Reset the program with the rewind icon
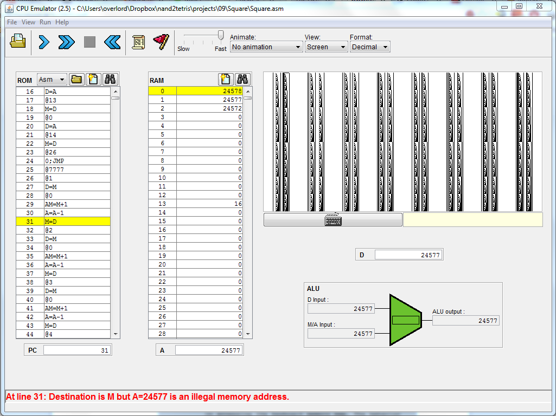Screen dimensions: 556x416 112,42
